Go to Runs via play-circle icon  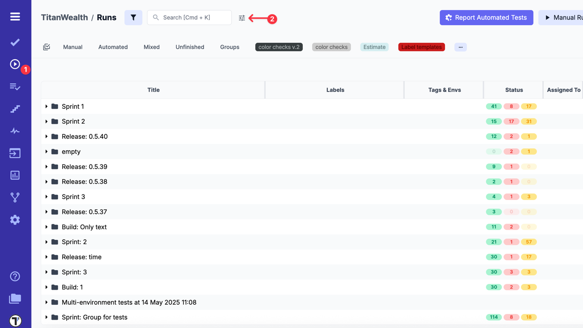[x=15, y=64]
